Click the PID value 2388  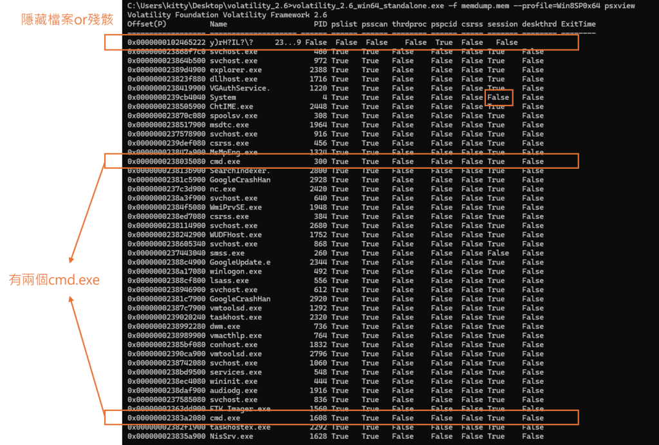318,70
